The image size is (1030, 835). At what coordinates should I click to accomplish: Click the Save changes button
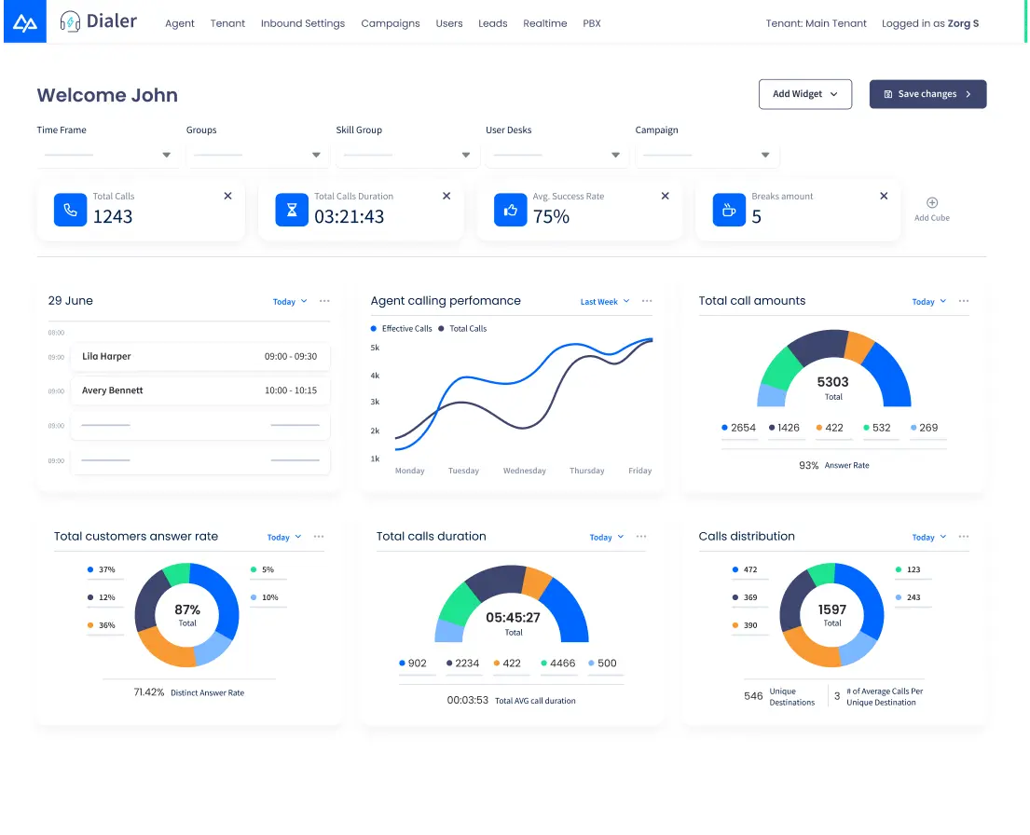927,94
